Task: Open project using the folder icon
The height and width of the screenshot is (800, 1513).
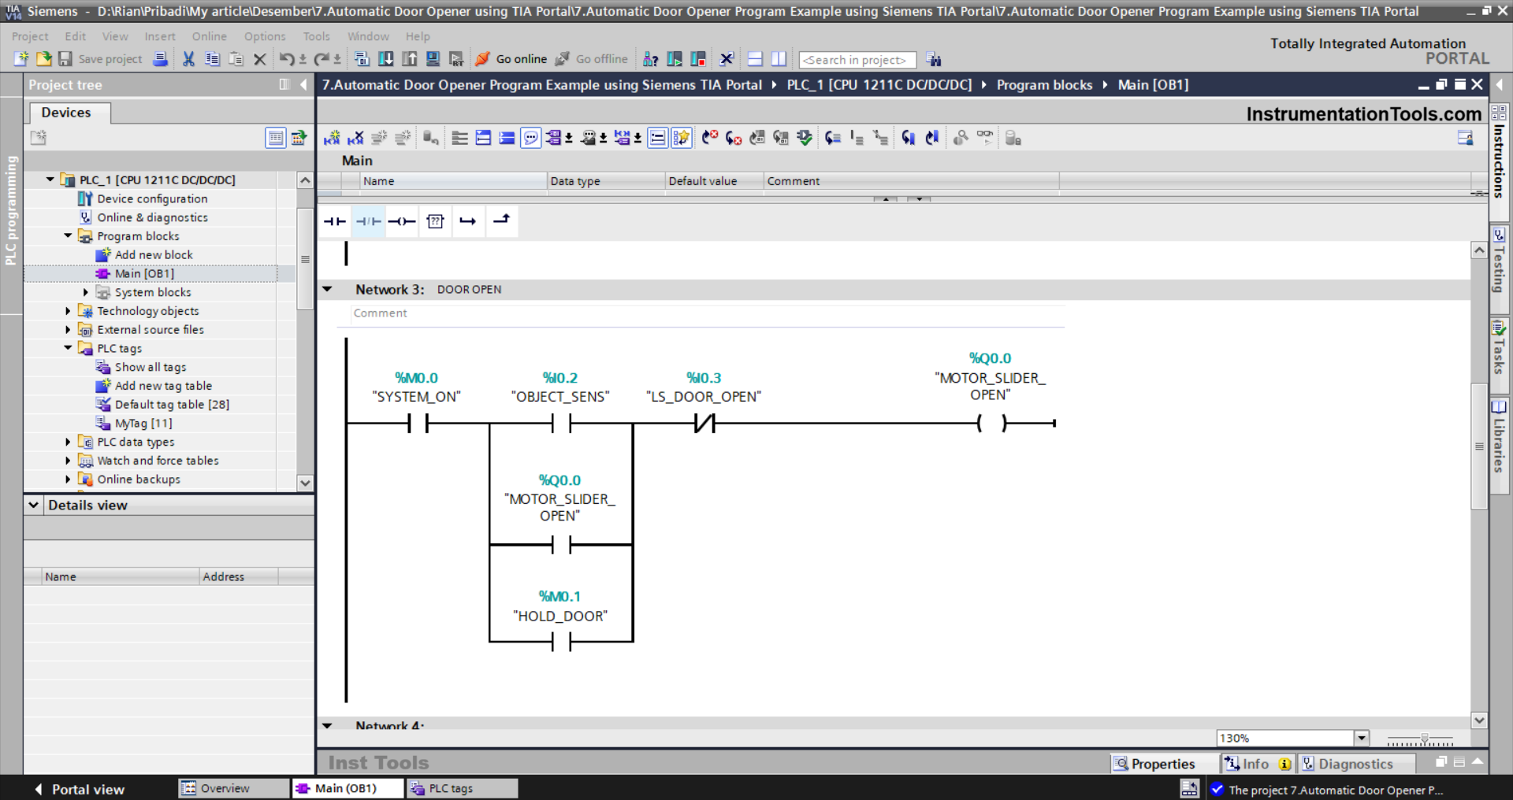Action: pyautogui.click(x=43, y=59)
